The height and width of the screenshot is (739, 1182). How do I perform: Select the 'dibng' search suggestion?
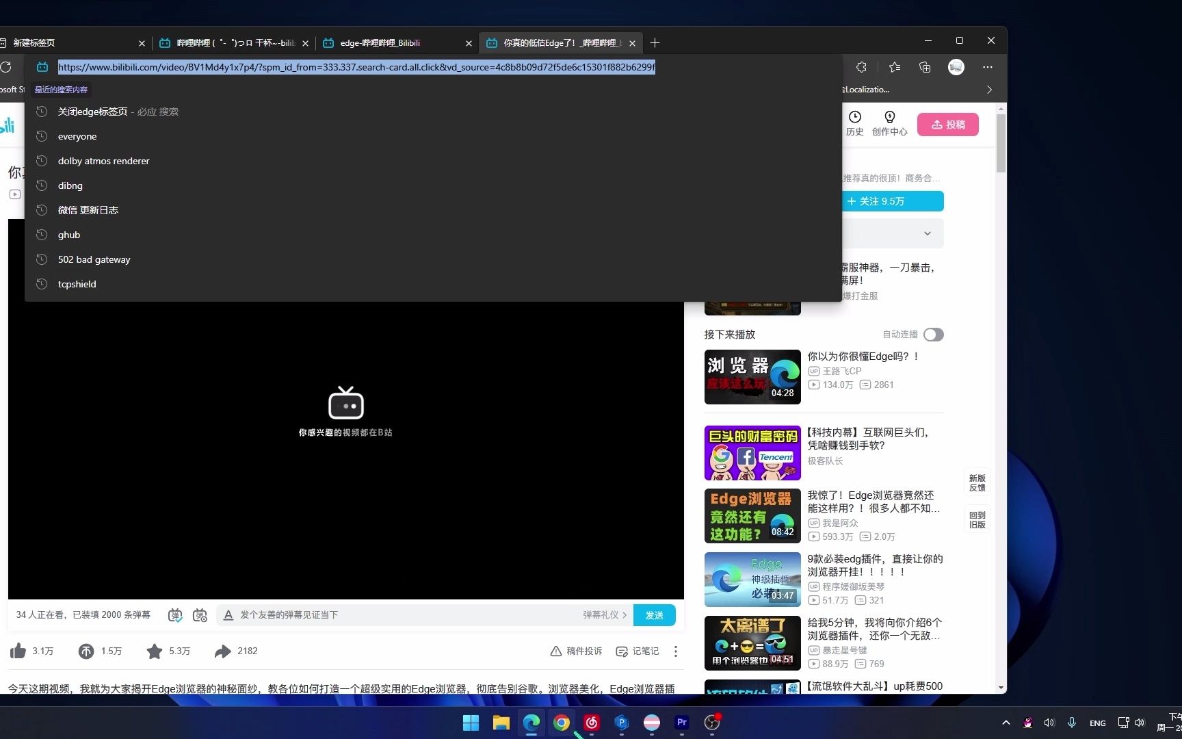click(433, 185)
